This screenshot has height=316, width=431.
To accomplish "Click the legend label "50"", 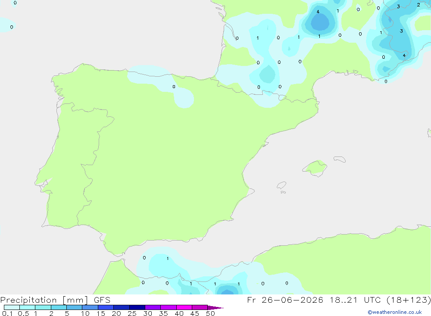I will click(210, 313).
